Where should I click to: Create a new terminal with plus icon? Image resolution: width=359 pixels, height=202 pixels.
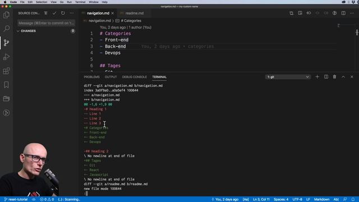(x=317, y=77)
